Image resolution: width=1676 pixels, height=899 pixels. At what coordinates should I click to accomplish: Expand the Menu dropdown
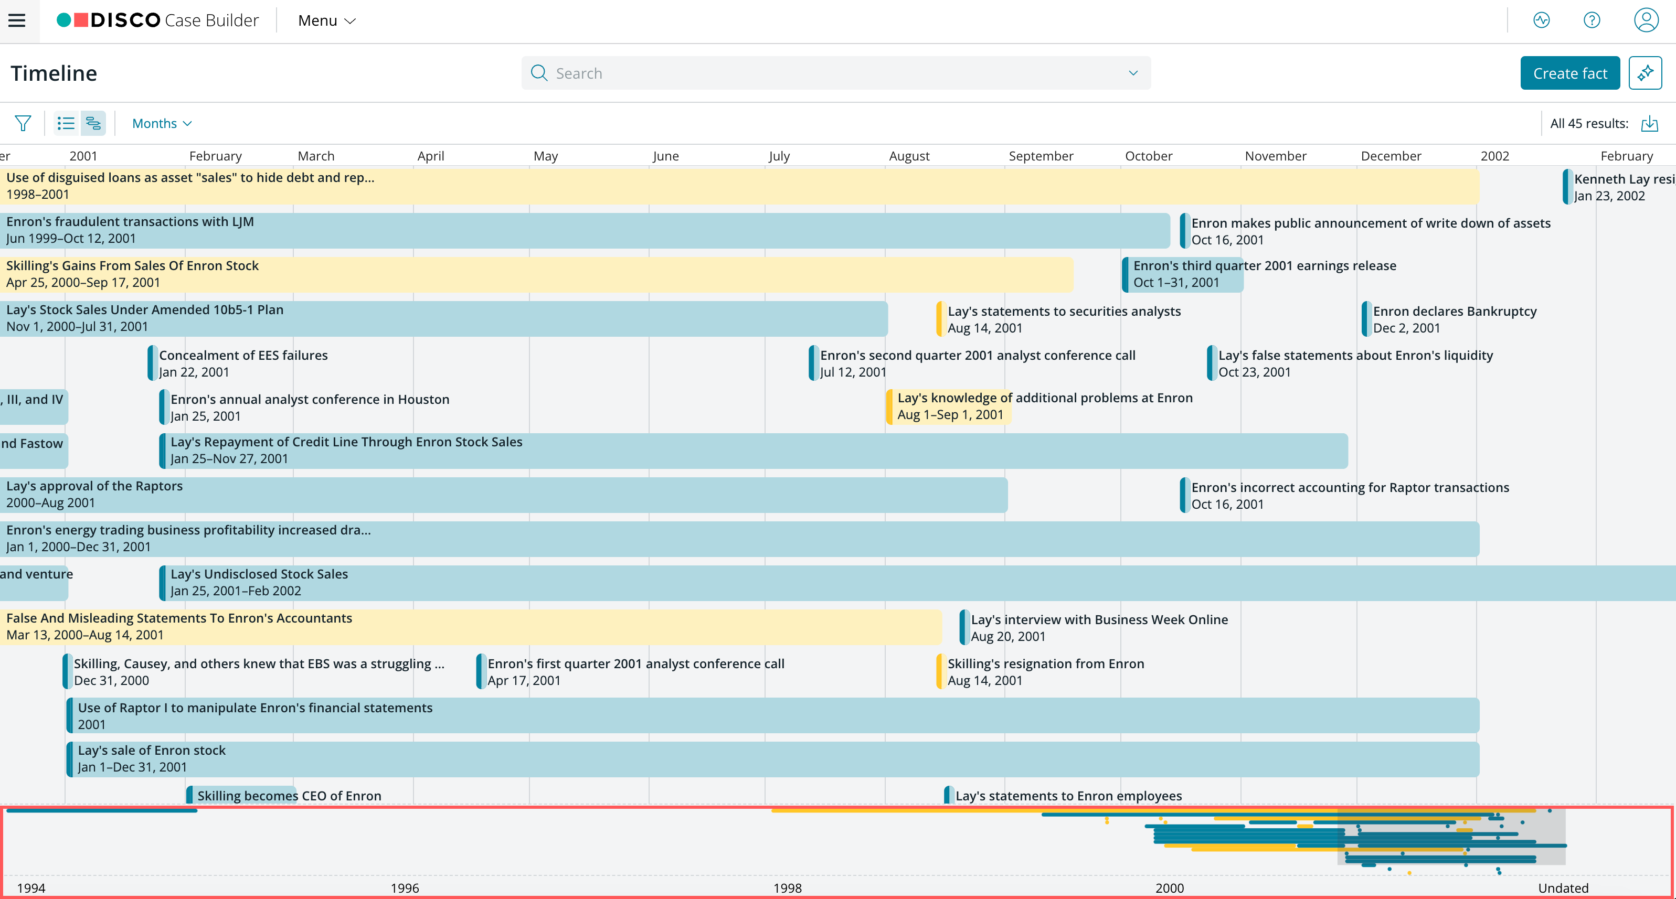click(326, 21)
